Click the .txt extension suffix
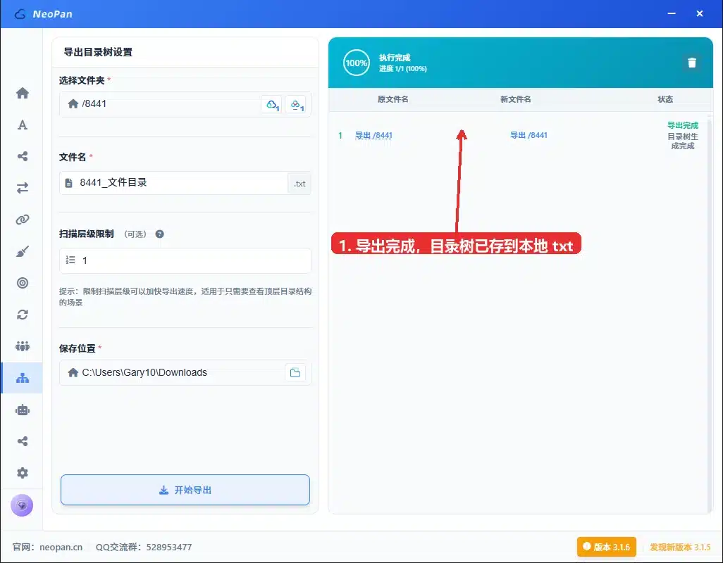The image size is (723, 563). pos(299,184)
